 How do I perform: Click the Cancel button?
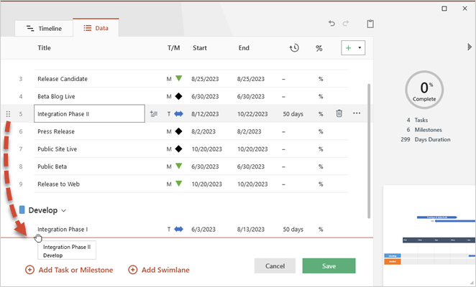pyautogui.click(x=275, y=265)
